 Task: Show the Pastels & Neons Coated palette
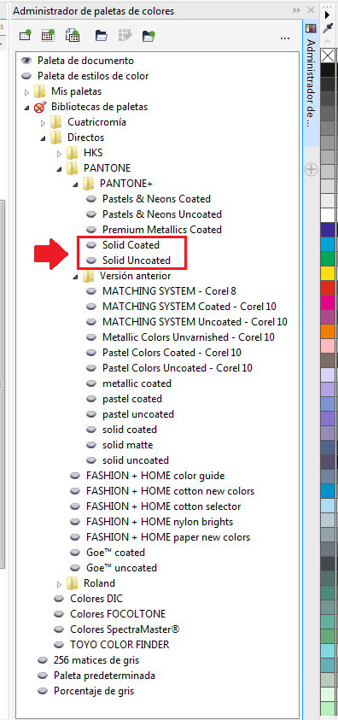91,199
